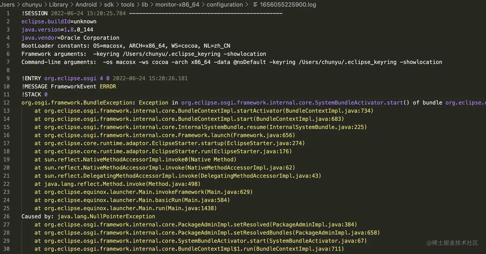Click the org.osgi.framework.BundleException line
This screenshot has height=254, width=486.
(254, 103)
